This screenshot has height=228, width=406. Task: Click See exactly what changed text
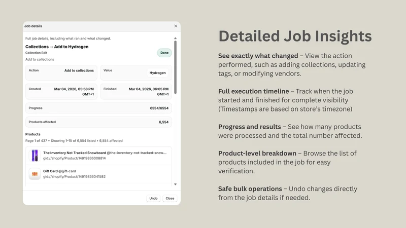click(x=258, y=56)
